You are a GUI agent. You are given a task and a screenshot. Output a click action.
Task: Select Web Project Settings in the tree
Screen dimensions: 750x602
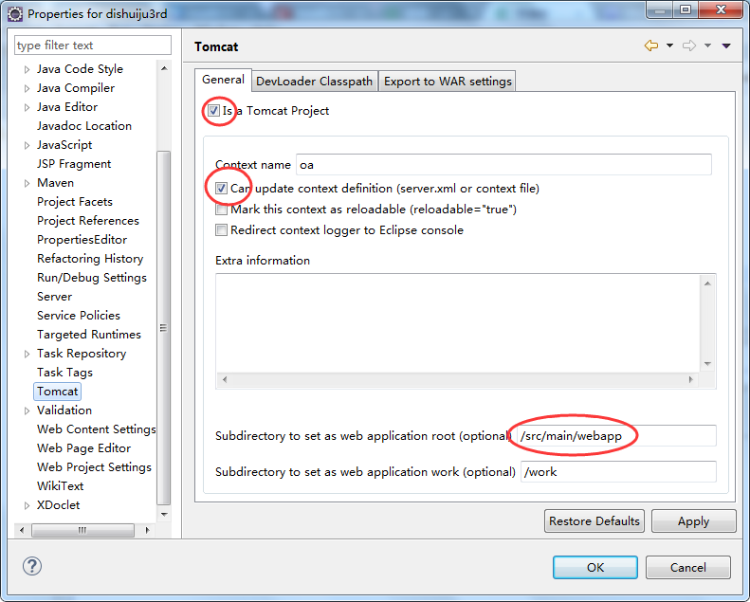94,467
